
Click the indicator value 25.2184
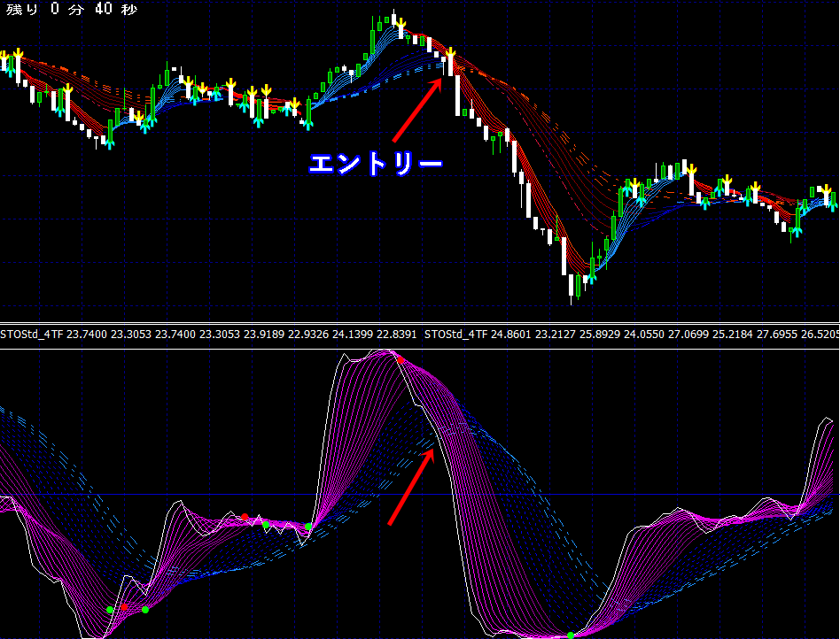[732, 335]
